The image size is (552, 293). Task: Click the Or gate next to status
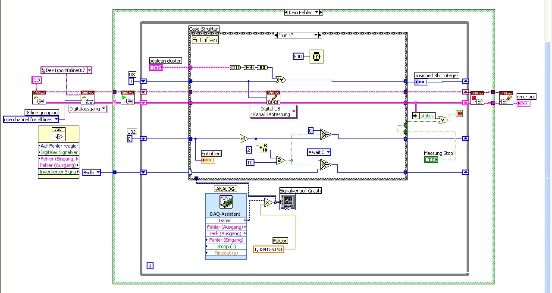443,120
